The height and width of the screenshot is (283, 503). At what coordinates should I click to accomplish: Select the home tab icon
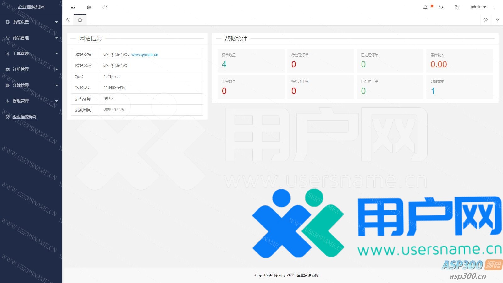tap(80, 20)
